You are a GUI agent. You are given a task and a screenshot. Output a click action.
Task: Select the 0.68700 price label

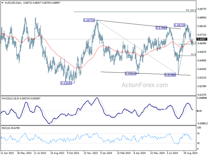click(x=89, y=20)
